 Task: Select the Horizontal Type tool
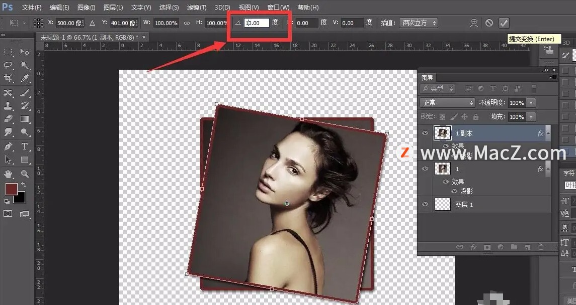tap(25, 146)
